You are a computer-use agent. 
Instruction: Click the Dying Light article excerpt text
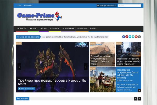[128, 87]
